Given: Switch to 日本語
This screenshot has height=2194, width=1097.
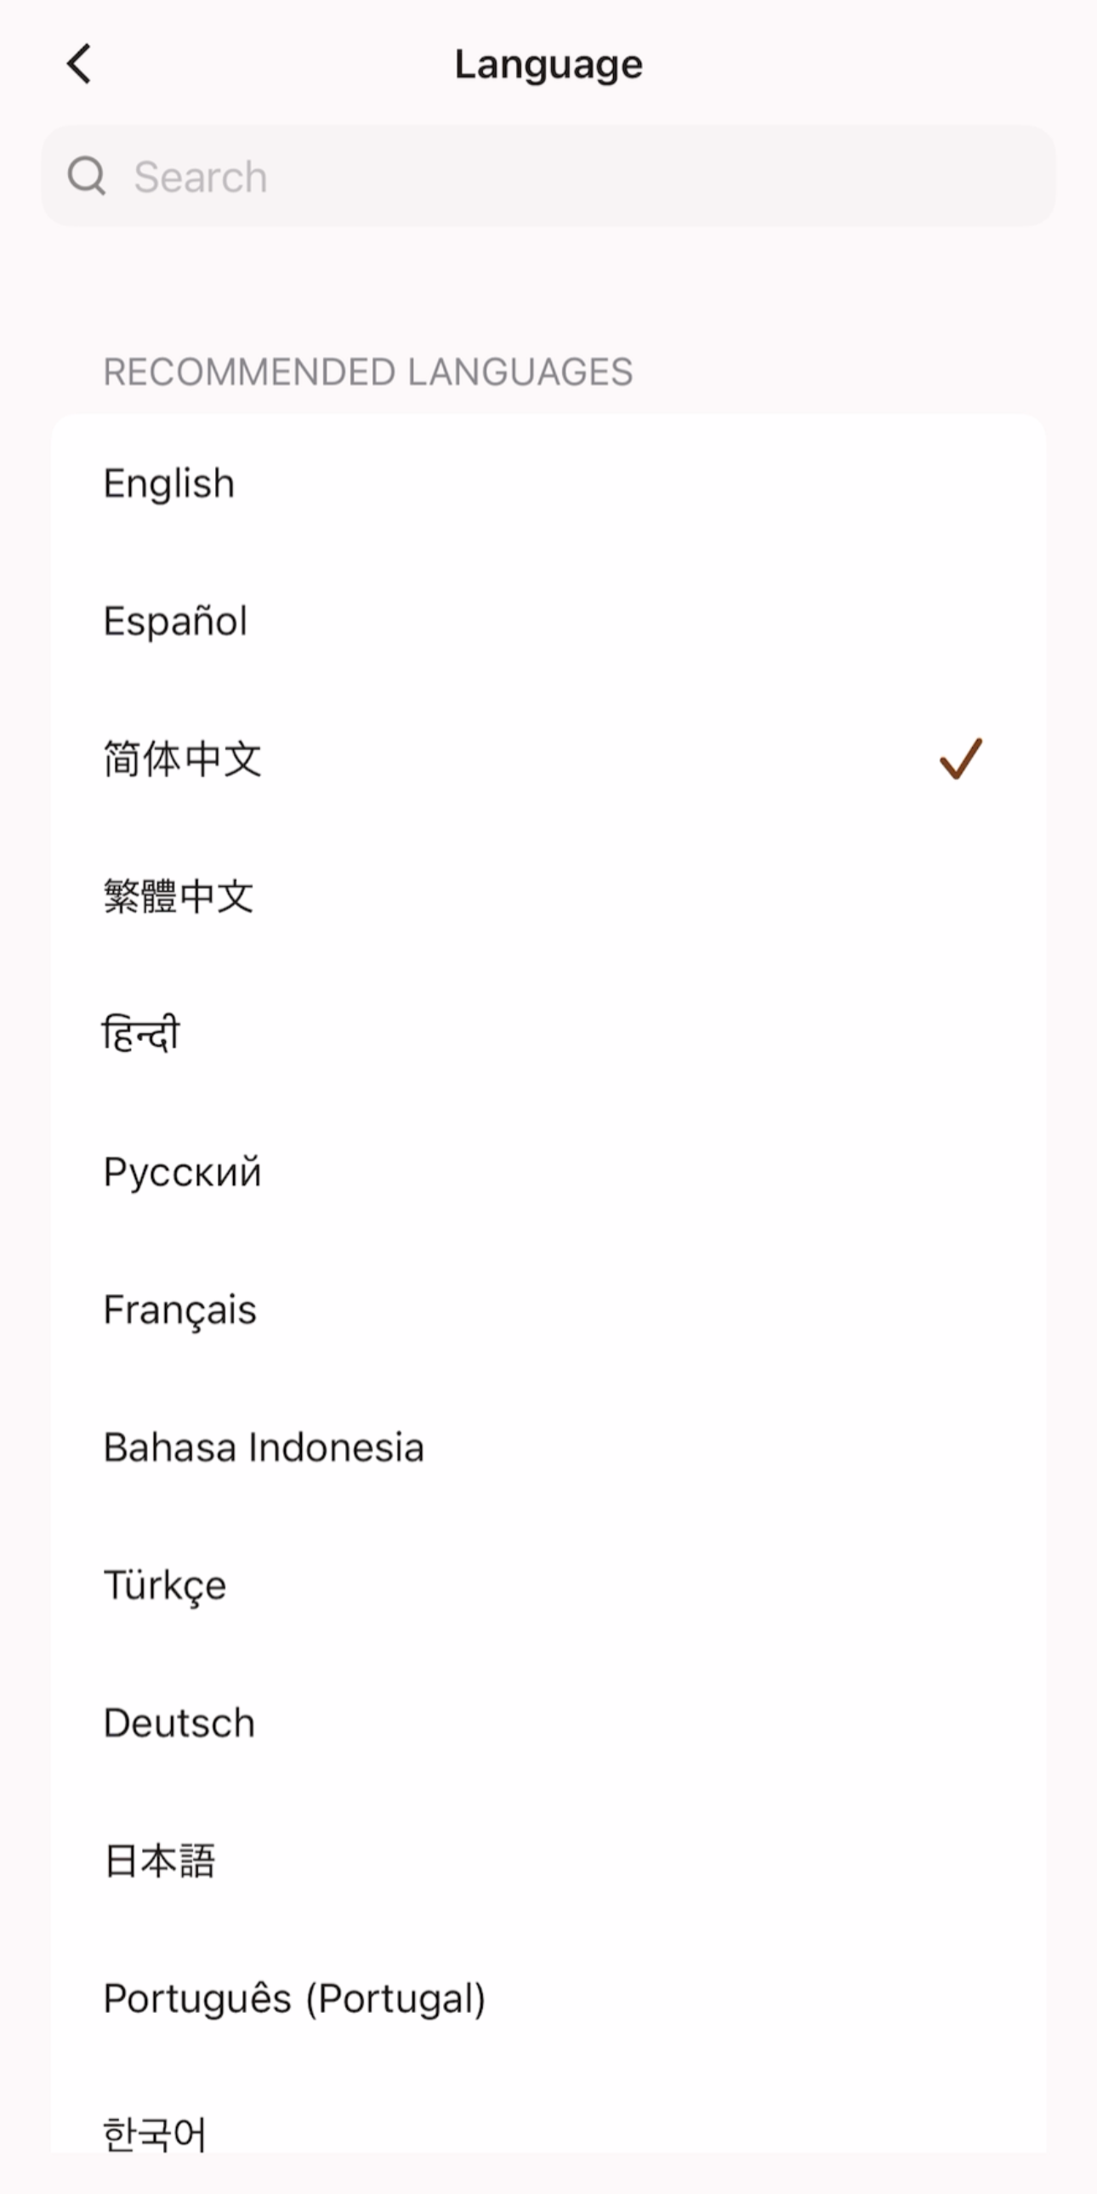Looking at the screenshot, I should [x=159, y=1860].
